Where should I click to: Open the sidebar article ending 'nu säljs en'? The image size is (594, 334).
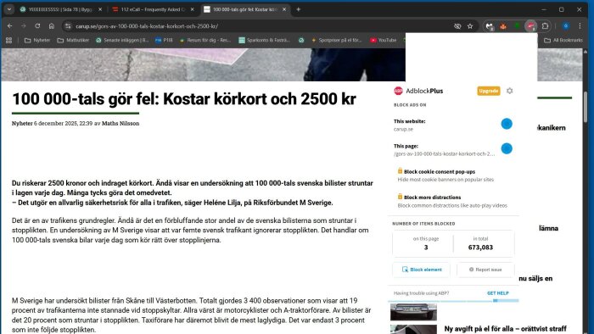click(x=535, y=278)
